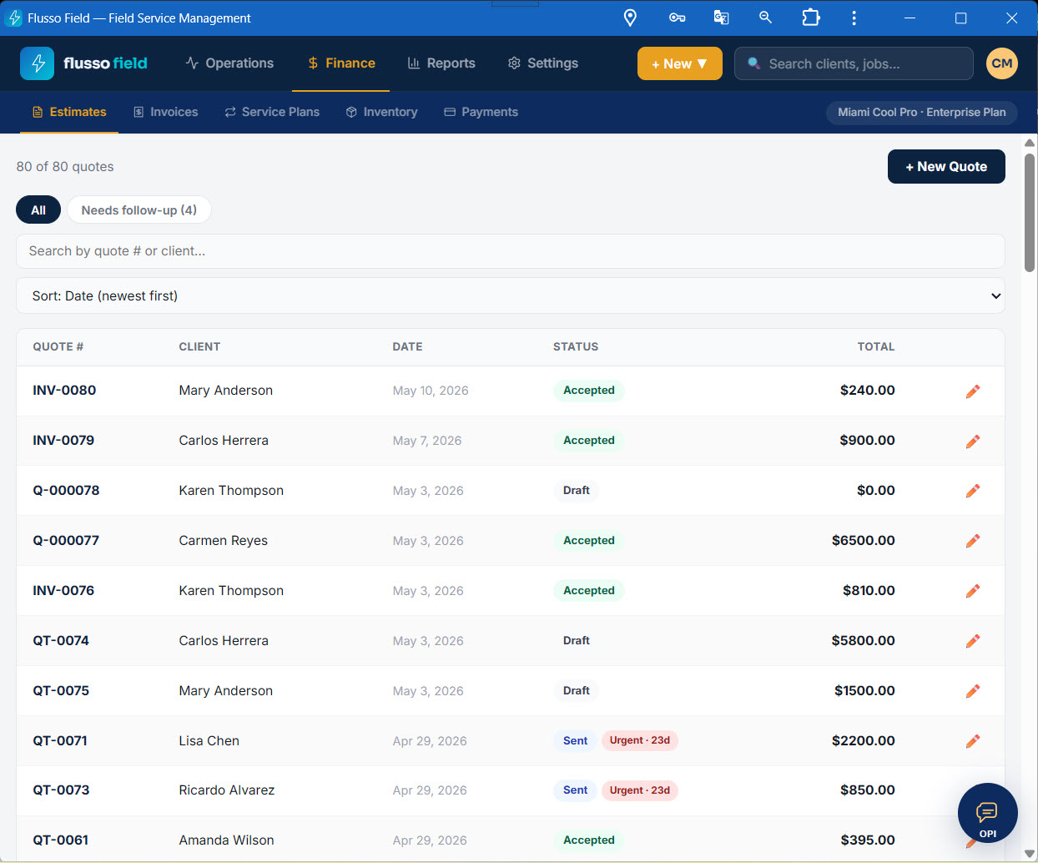Open the CM user avatar

tap(1002, 63)
